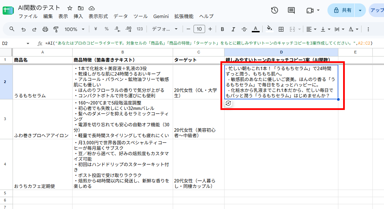Start a Meet call camera icon
Image resolution: width=384 pixels, height=209 pixels.
tap(310, 11)
